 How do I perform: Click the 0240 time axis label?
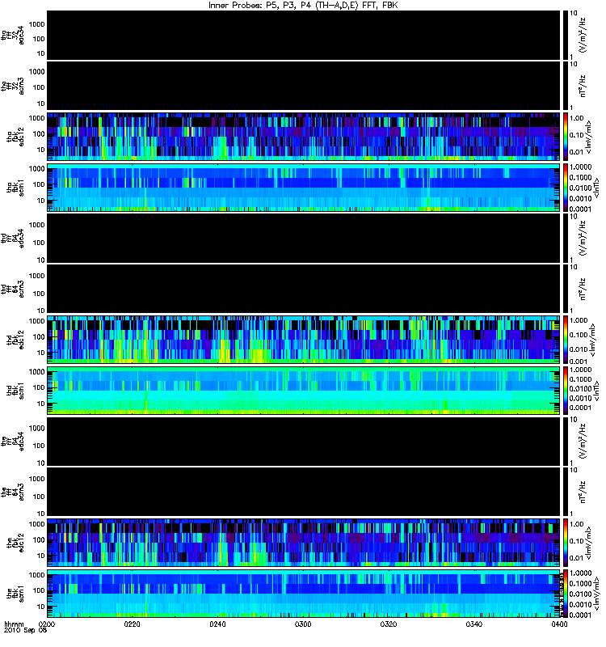217,624
